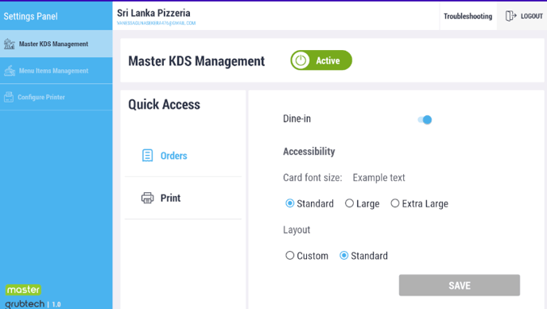Click the Print printer icon
Image resolution: width=547 pixels, height=309 pixels.
(x=148, y=198)
